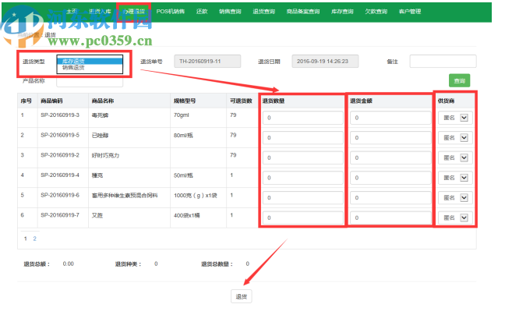
Task: Focus return quantity field for SP-20160919-4
Action: point(302,178)
